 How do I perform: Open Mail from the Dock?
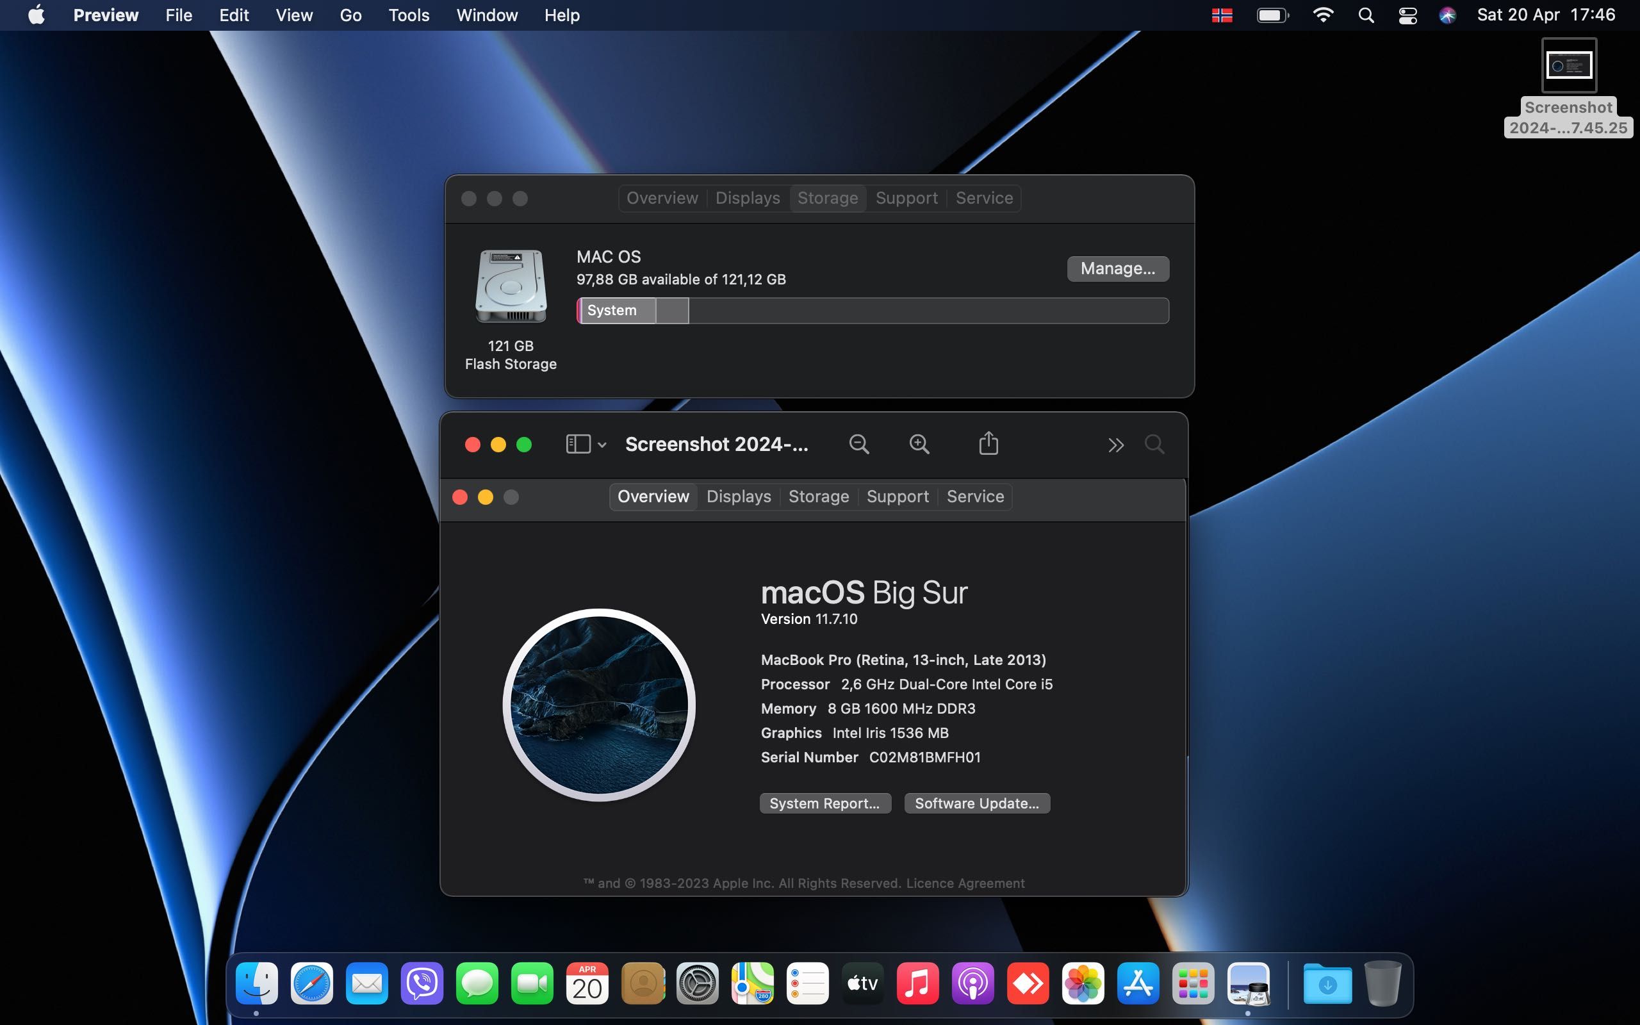point(366,983)
